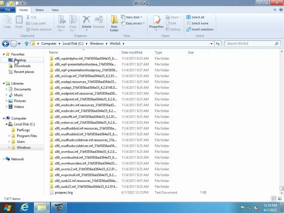Expand the Users tree node

[x=9, y=141]
